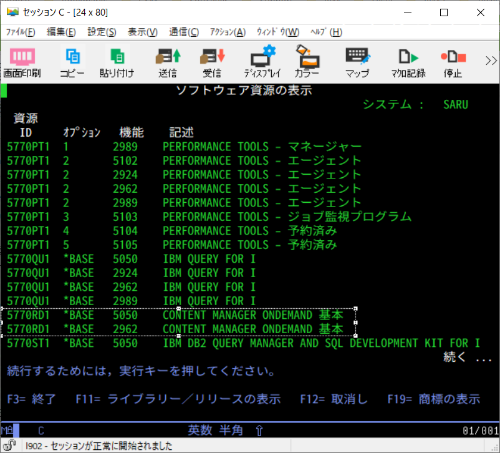Click F19= 商標の表示 function key
Image resolution: width=500 pixels, height=453 pixels.
click(x=434, y=399)
